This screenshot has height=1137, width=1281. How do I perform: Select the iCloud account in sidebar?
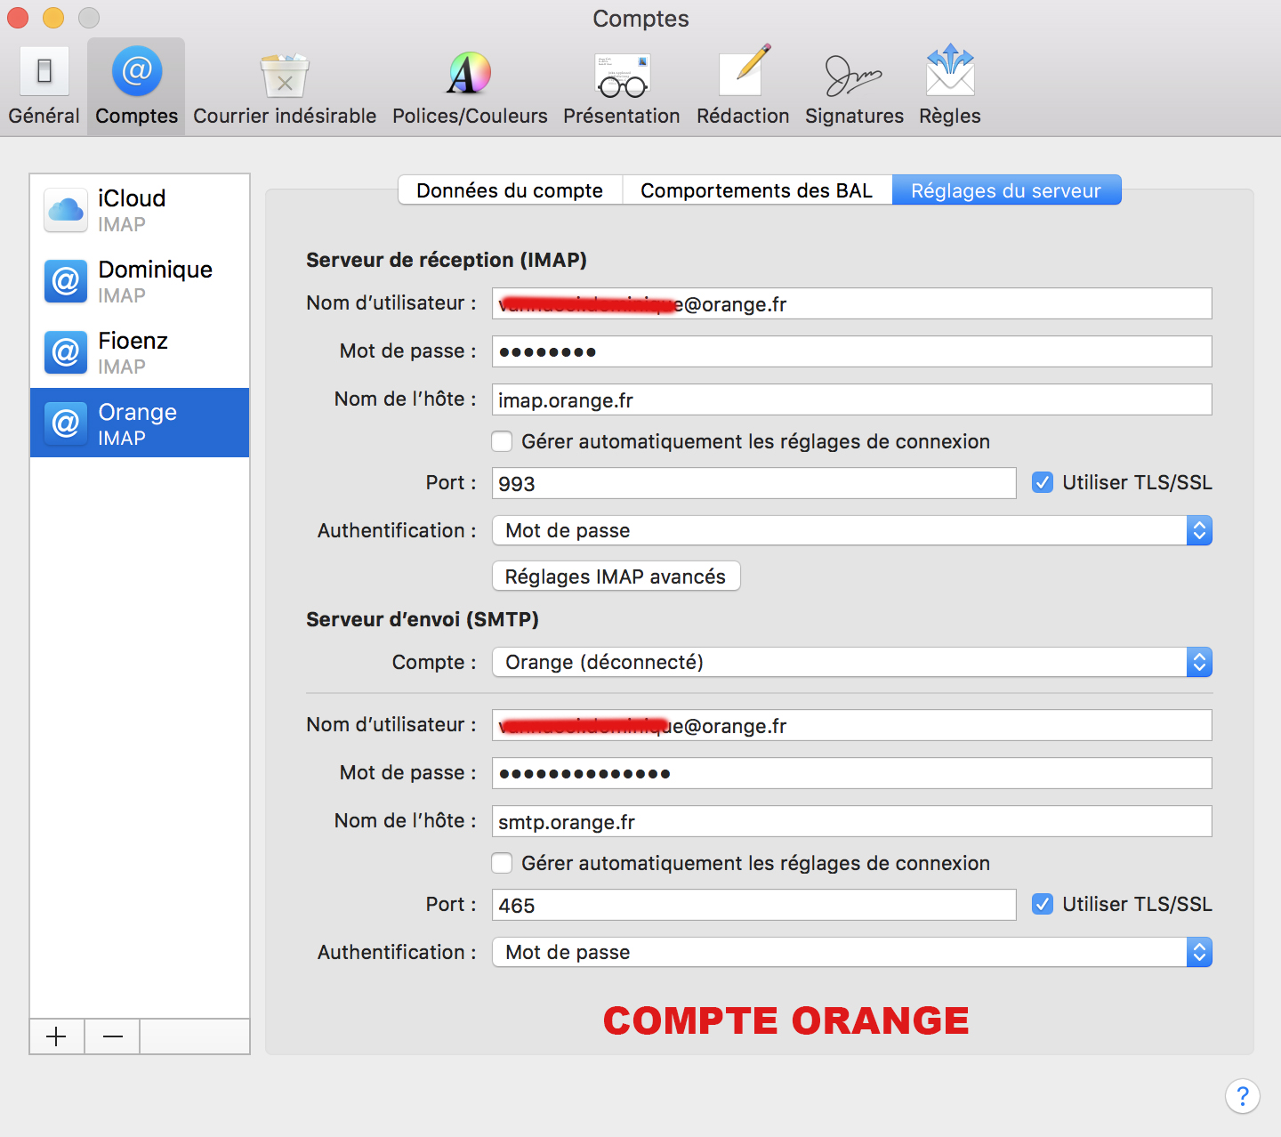tap(140, 210)
